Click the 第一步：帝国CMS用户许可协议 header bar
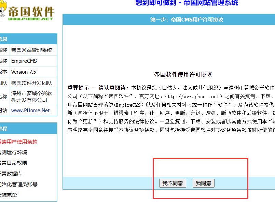Image resolution: width=275 pixels, height=221 pixels. (x=187, y=20)
